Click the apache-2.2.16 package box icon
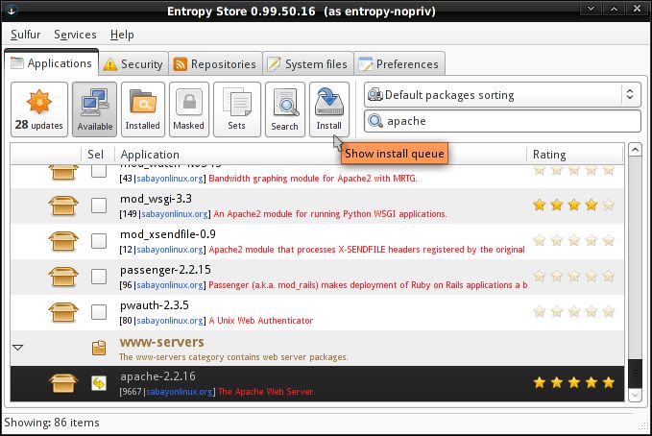This screenshot has height=436, width=652. point(63,383)
